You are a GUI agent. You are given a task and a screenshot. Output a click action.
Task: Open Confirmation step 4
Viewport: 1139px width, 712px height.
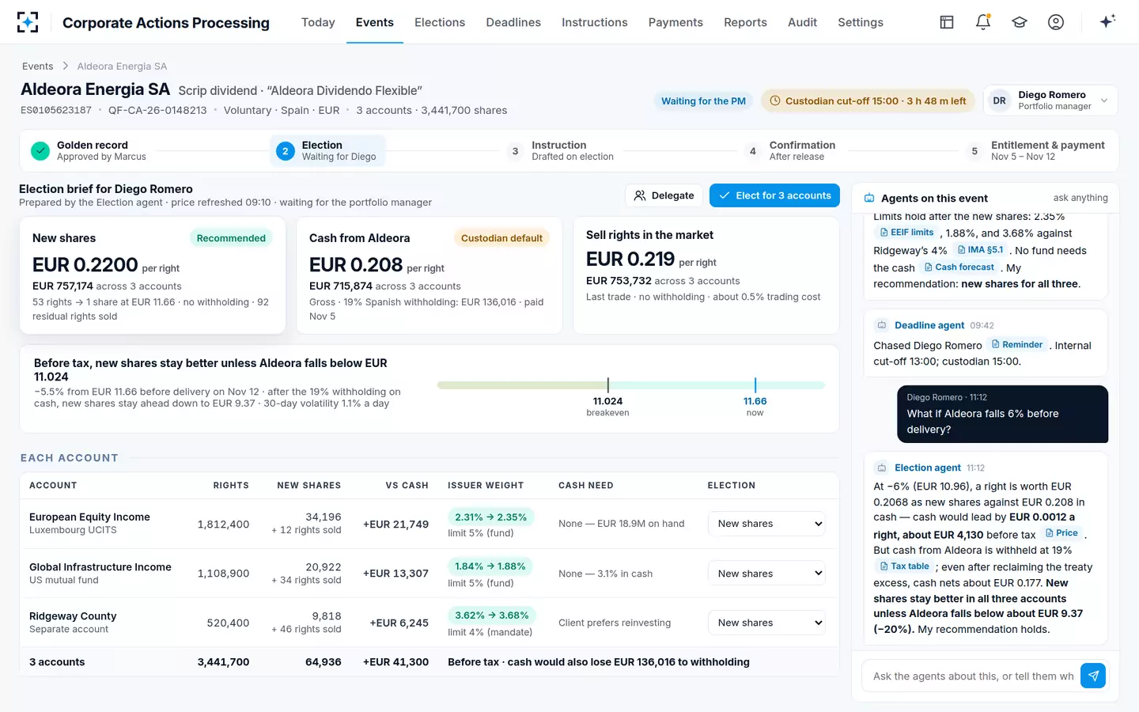tap(789, 150)
